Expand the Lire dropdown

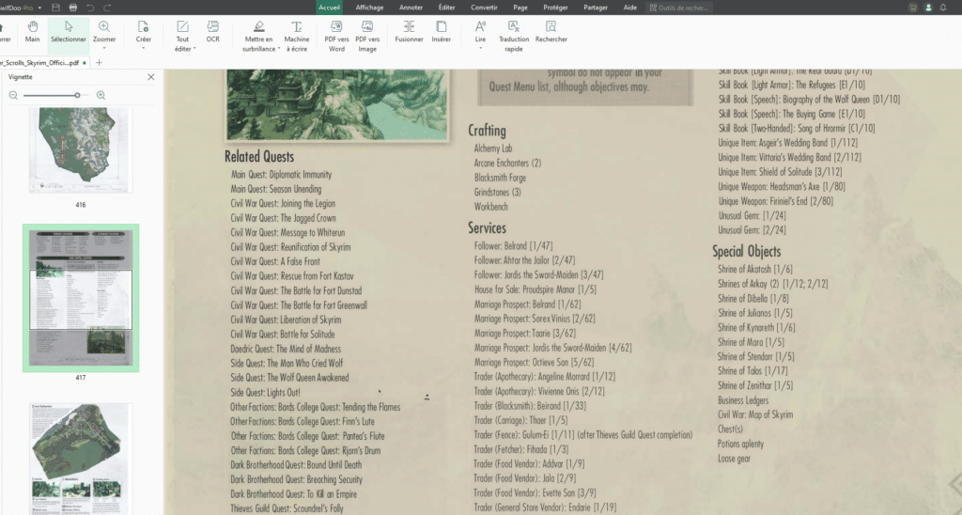(x=480, y=48)
